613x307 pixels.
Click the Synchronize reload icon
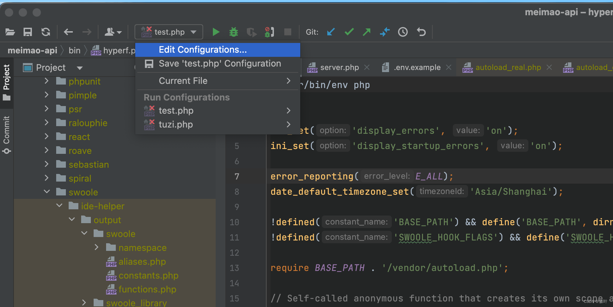(x=46, y=32)
